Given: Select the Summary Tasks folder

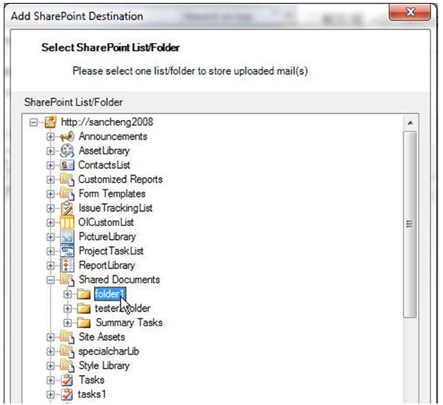Looking at the screenshot, I should click(x=129, y=322).
